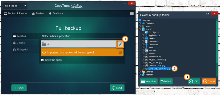220x95 pixels.
Task: Click the HP_RECOVERY (D:) drive icon
Action: (146, 60)
